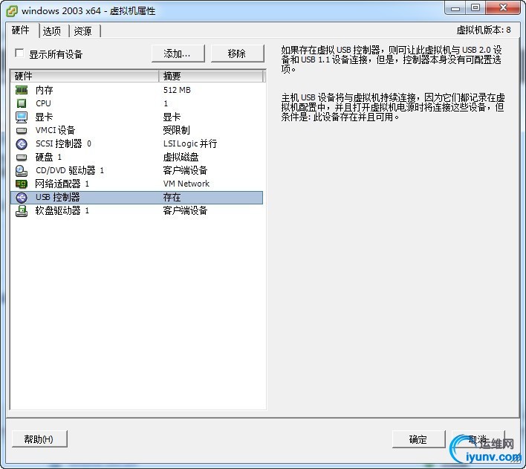This screenshot has height=469, width=526.
Task: Click the 存在 summary text
Action: (172, 198)
